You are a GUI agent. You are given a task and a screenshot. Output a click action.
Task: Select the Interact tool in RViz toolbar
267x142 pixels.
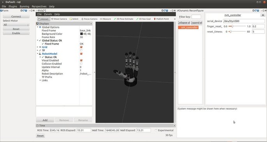(x=44, y=19)
